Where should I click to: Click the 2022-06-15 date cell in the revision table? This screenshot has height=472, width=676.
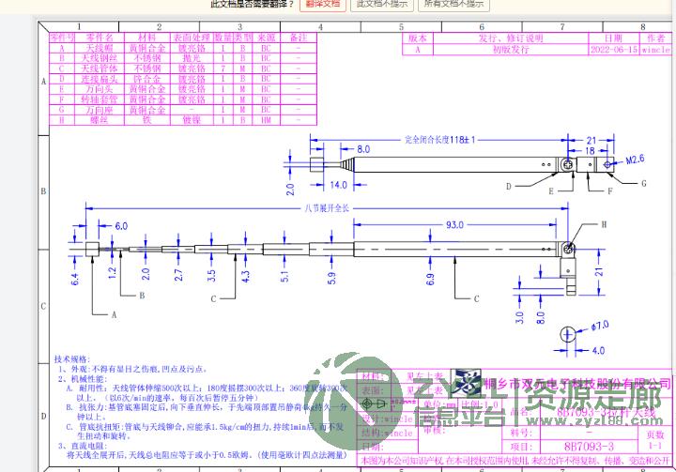pos(613,48)
